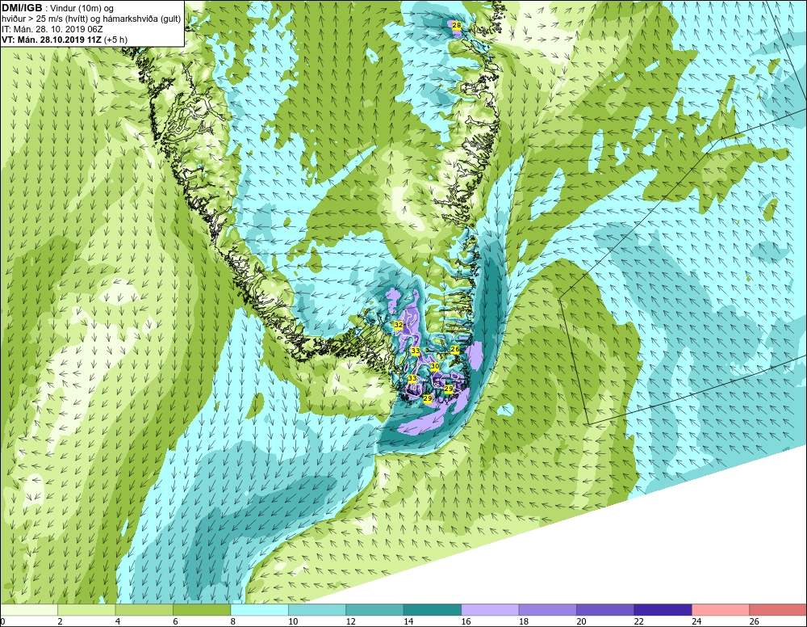Screen dimensions: 807x627
Task: Click the legend tick label 12
Action: pos(350,622)
